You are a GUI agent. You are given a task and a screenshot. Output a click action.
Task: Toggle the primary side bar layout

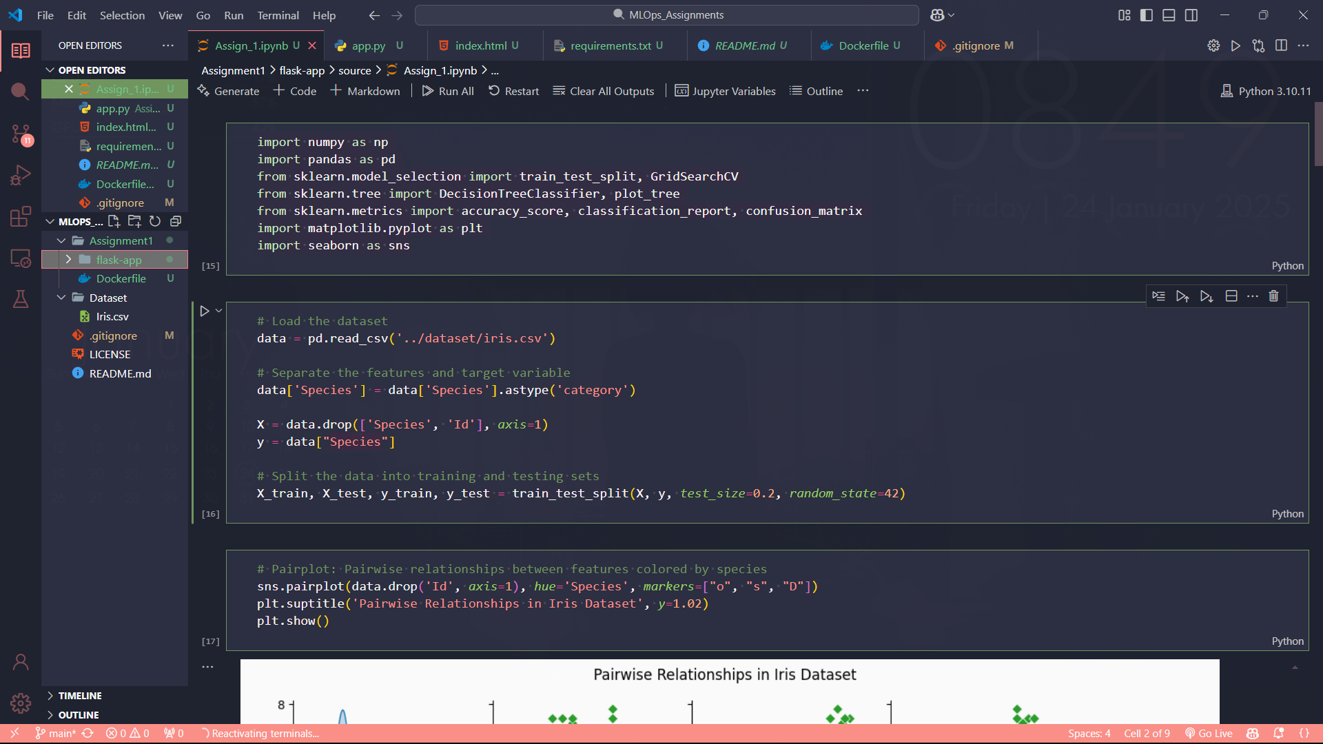point(1147,15)
